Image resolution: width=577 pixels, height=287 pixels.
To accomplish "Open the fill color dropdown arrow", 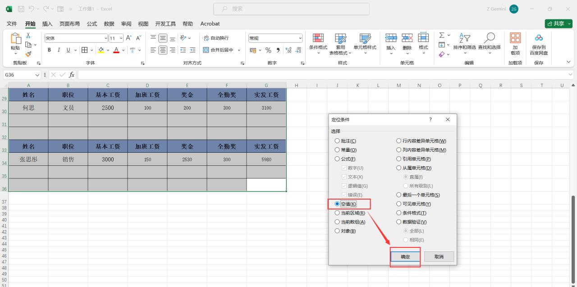I will click(x=108, y=50).
